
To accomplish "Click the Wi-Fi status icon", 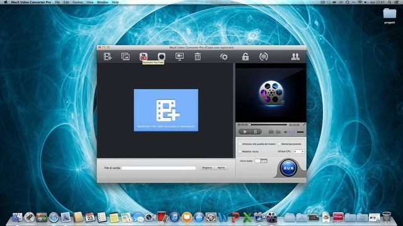I will coord(360,2).
